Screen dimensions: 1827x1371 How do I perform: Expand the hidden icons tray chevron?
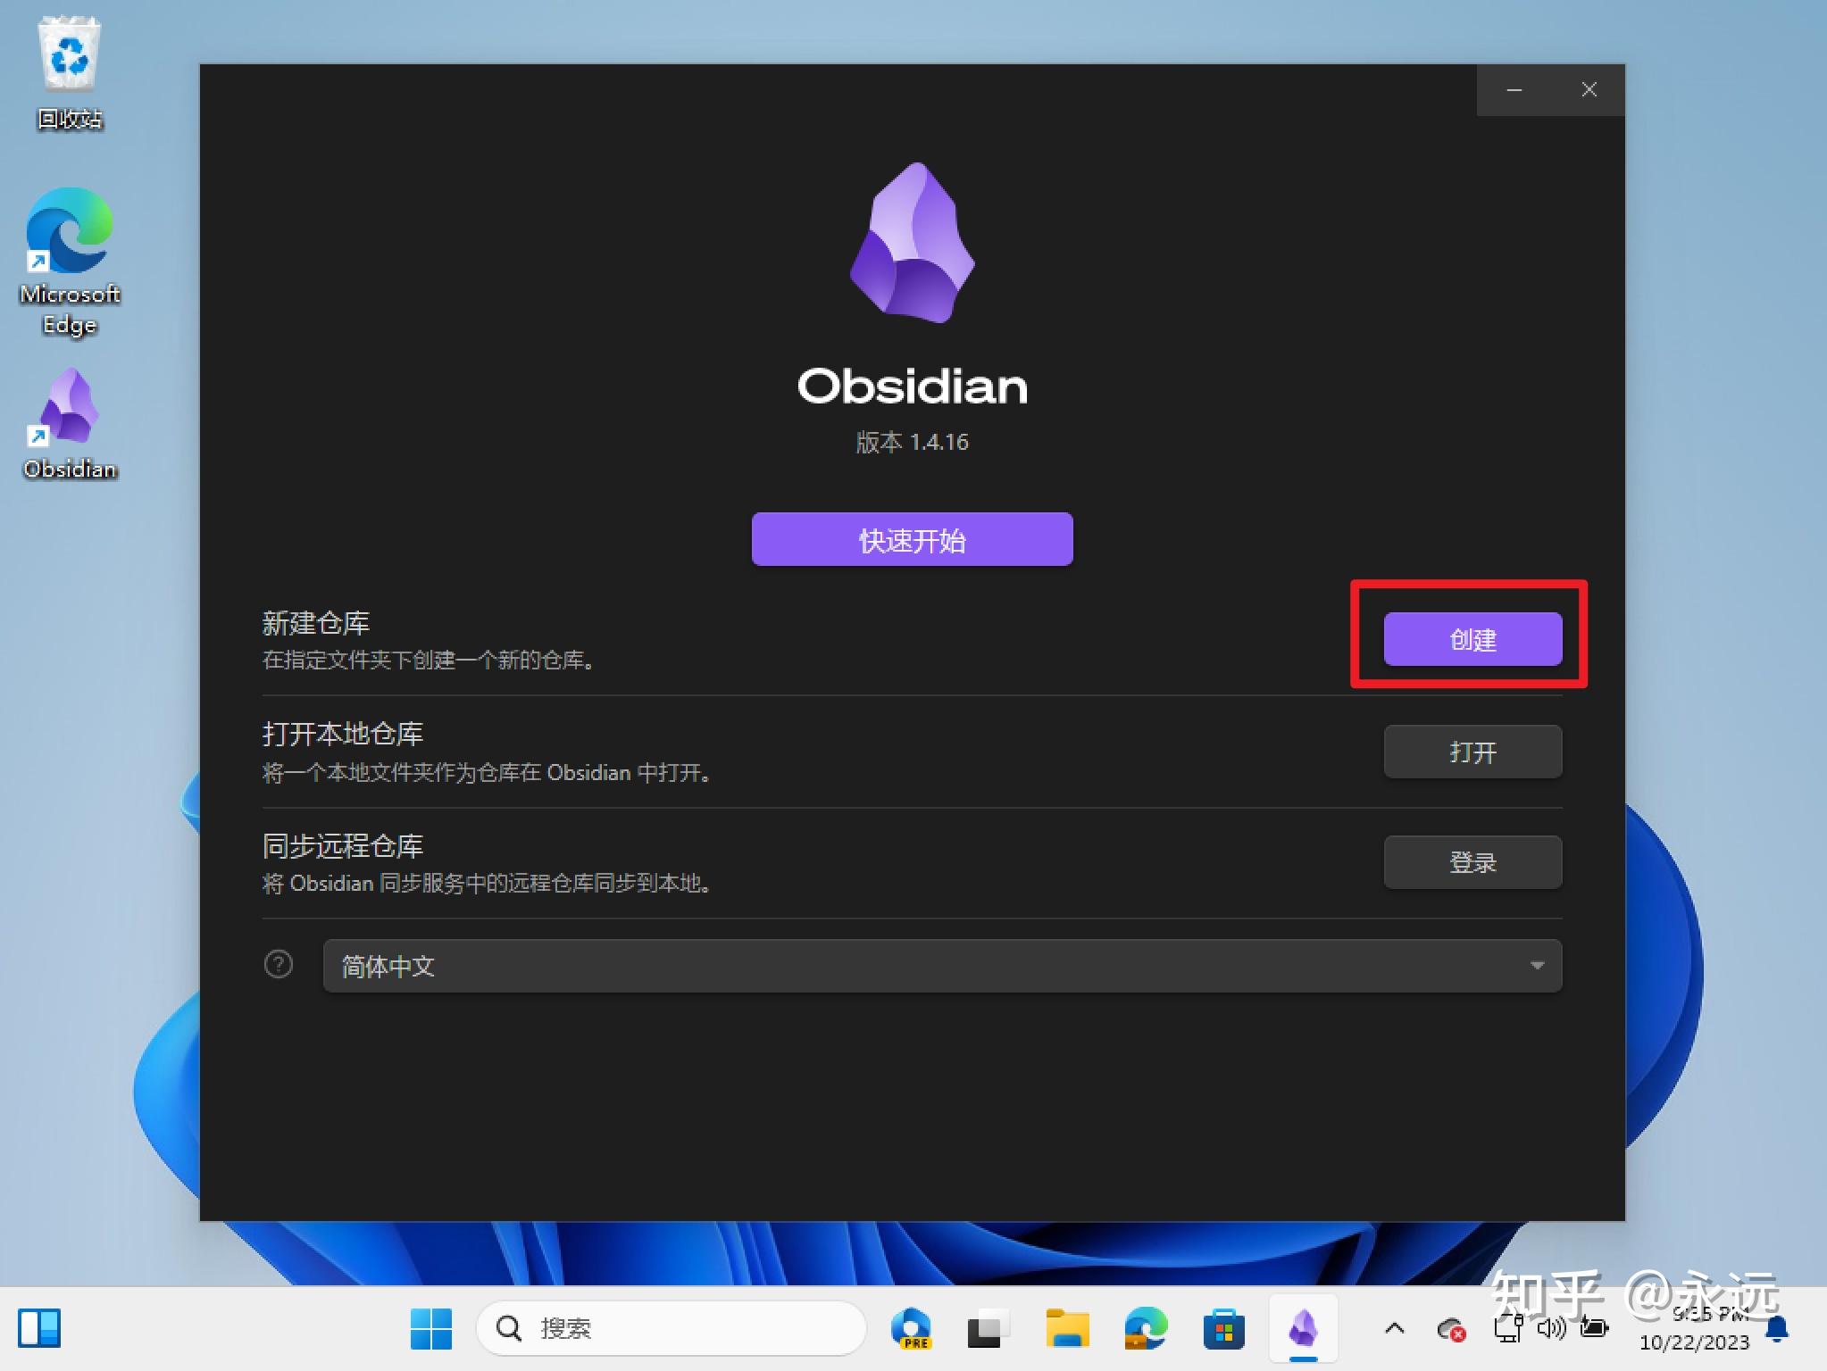[x=1394, y=1328]
